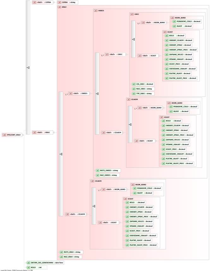
Task: Click the A icon of NUTS_KRAJ attribute
Action: [x=61, y=252]
